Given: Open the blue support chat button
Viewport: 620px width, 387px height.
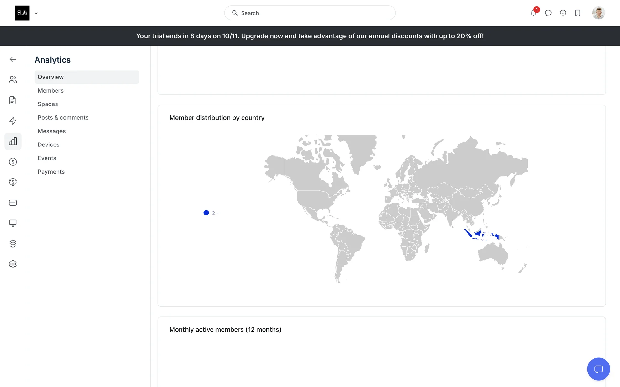Looking at the screenshot, I should click(598, 369).
